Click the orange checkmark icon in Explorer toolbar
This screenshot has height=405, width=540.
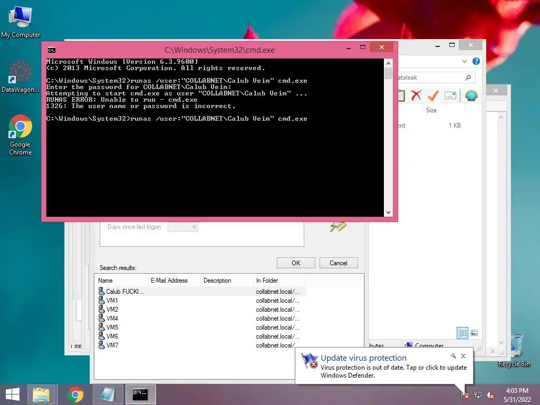433,95
